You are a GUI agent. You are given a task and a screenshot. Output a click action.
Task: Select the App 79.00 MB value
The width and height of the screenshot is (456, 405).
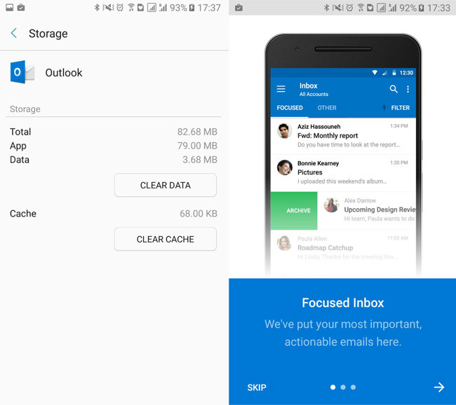tap(197, 146)
